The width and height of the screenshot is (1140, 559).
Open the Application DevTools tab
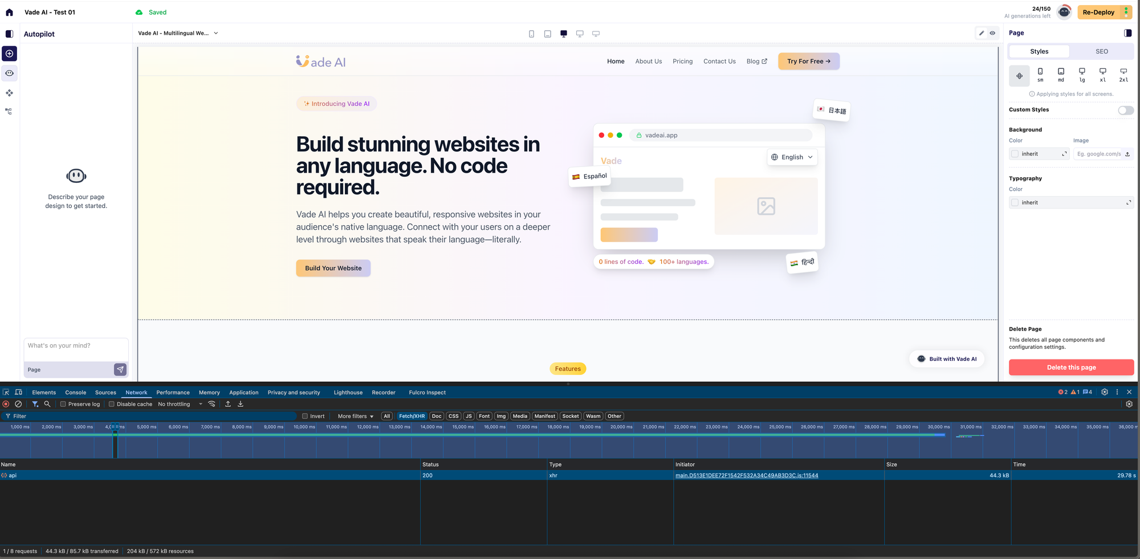click(243, 392)
